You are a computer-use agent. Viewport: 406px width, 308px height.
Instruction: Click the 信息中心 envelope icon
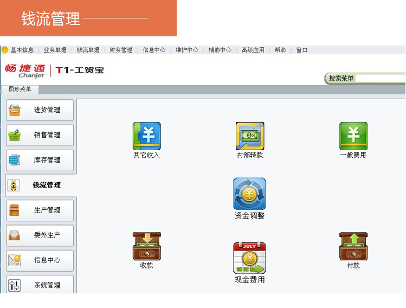click(x=14, y=260)
